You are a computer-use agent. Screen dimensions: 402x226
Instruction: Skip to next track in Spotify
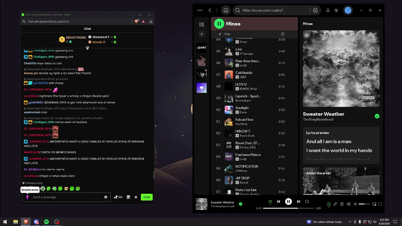pos(298,202)
